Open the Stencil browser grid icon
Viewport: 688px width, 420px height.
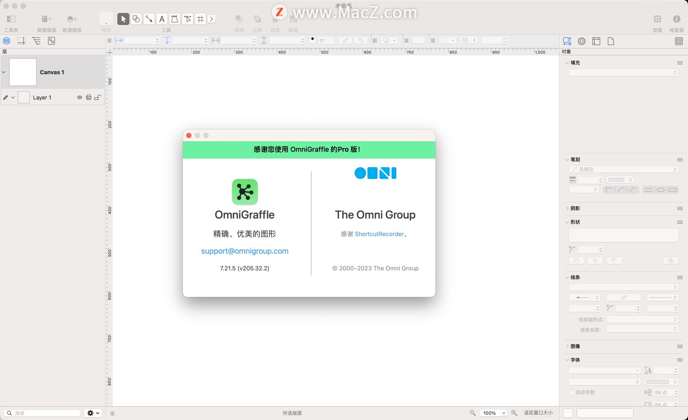tap(679, 41)
